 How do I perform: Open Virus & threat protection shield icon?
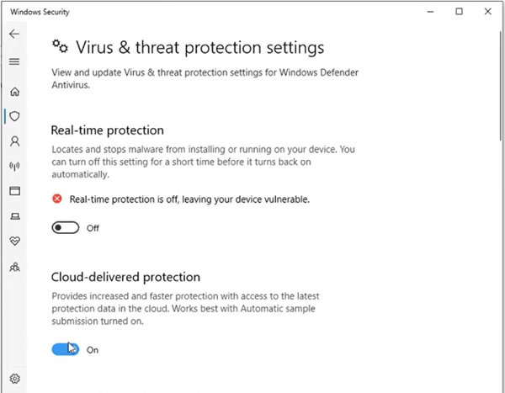13,116
